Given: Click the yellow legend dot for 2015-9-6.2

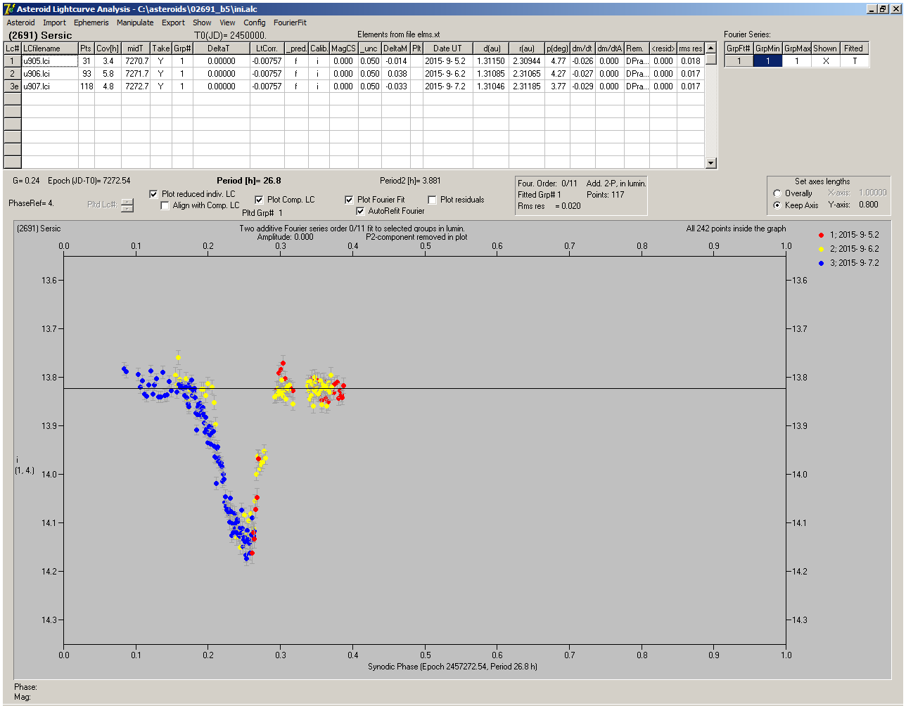Looking at the screenshot, I should [821, 249].
